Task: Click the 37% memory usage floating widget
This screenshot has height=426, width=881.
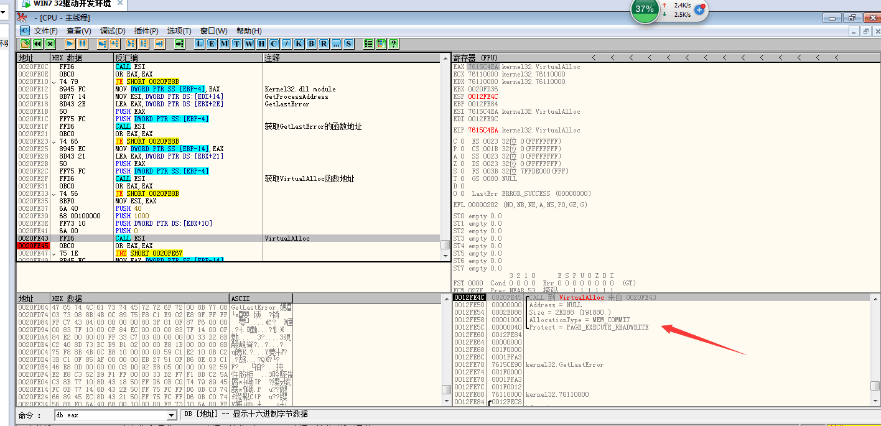Action: 645,9
